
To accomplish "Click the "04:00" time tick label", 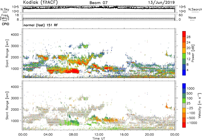I will pos(48,135).
